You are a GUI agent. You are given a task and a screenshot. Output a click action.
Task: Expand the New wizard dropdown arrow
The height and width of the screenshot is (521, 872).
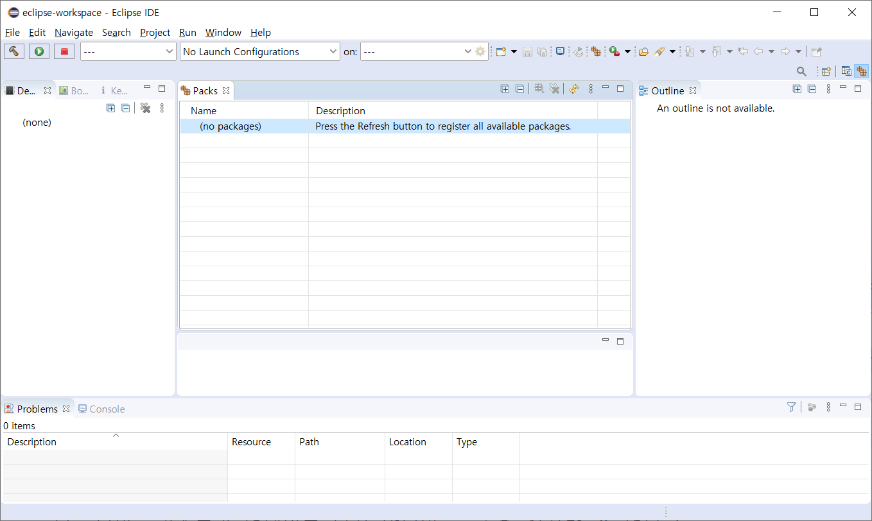(x=514, y=51)
